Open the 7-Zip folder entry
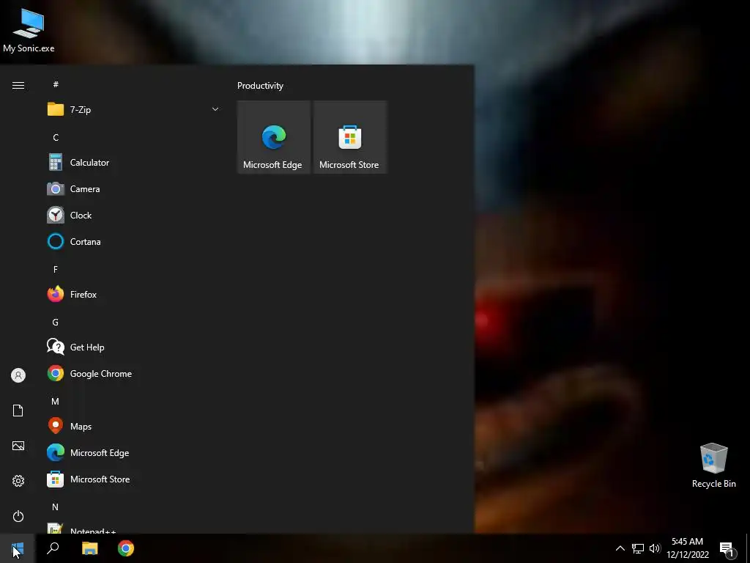The width and height of the screenshot is (750, 563). coord(133,110)
